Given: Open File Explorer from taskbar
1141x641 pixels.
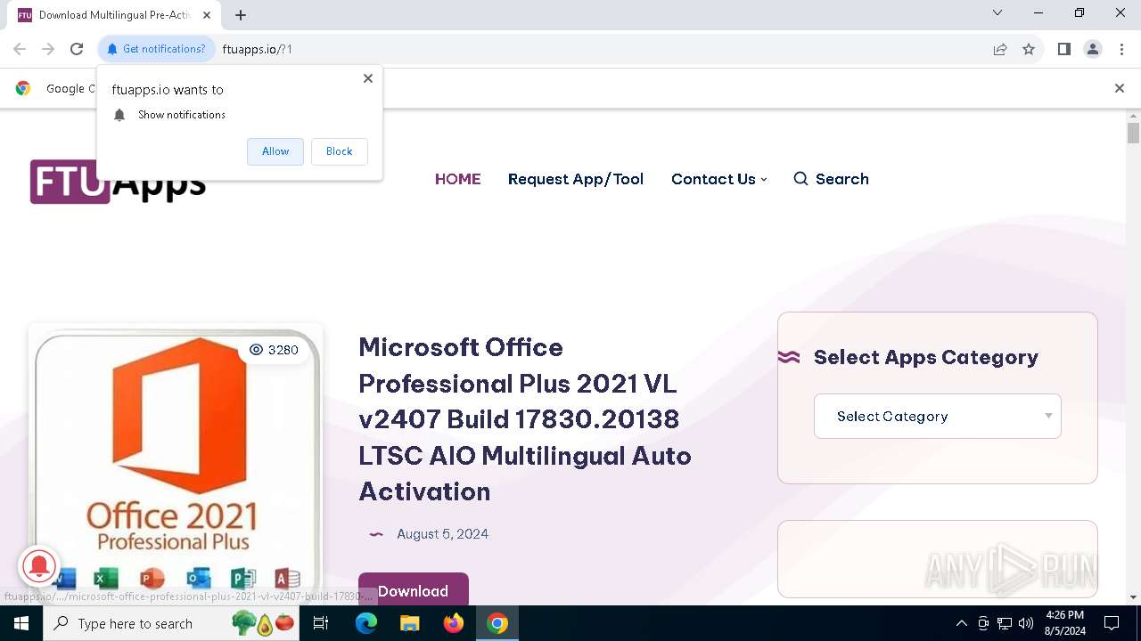Looking at the screenshot, I should click(410, 623).
